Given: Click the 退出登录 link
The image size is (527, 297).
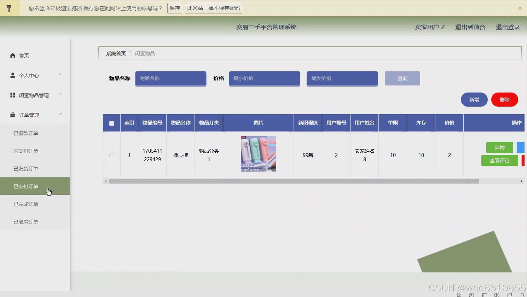Looking at the screenshot, I should pyautogui.click(x=508, y=27).
